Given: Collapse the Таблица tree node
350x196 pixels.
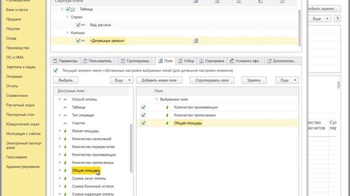Looking at the screenshot, I should [x=62, y=9].
